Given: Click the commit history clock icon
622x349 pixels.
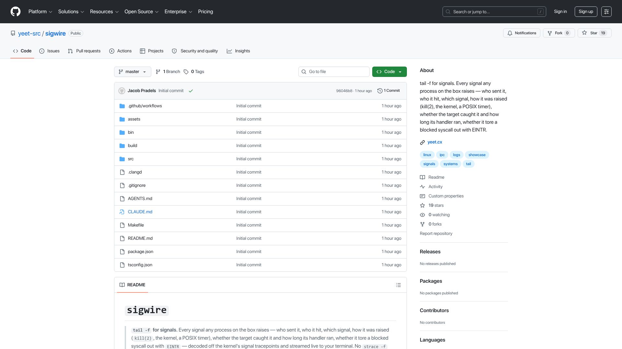Looking at the screenshot, I should coord(380,91).
